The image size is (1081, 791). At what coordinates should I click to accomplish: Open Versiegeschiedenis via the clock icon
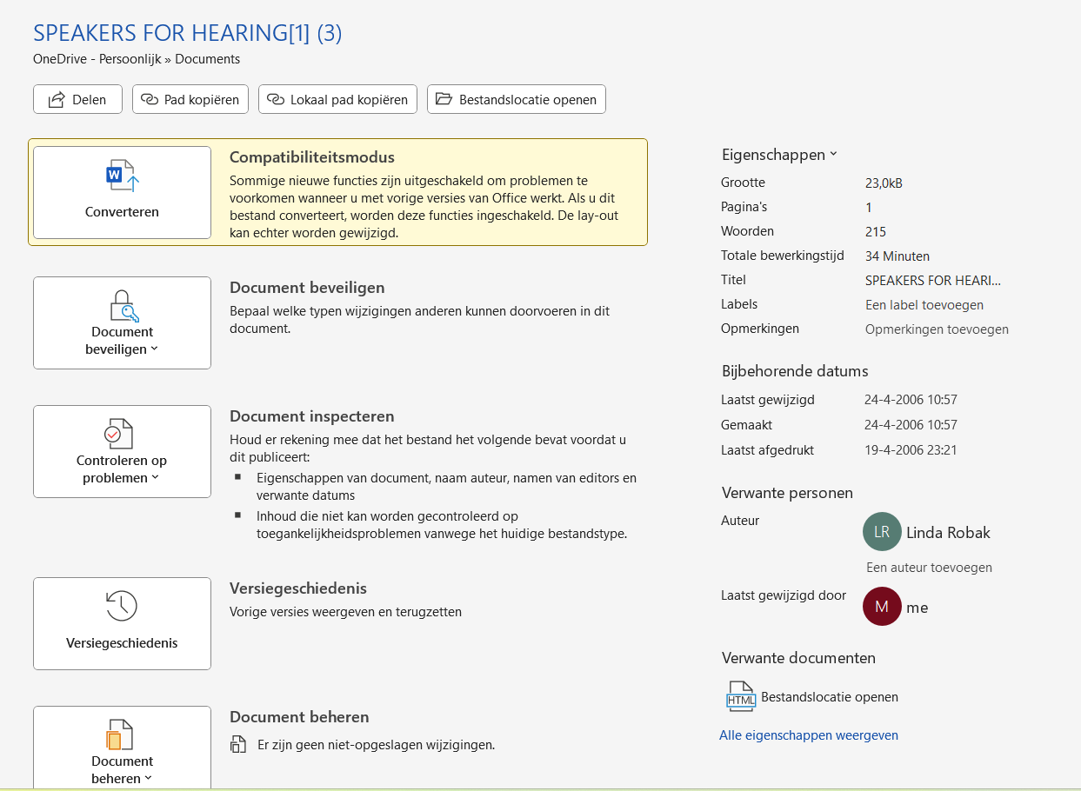[122, 606]
